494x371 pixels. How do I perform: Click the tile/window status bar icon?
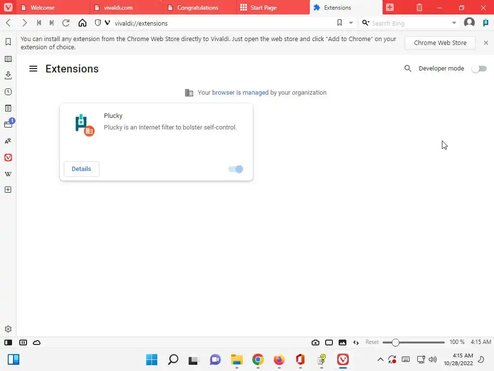(329, 342)
